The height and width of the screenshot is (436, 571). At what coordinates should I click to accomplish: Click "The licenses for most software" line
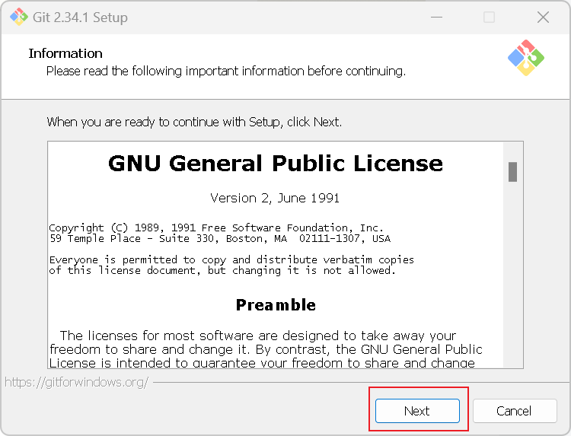click(x=258, y=336)
